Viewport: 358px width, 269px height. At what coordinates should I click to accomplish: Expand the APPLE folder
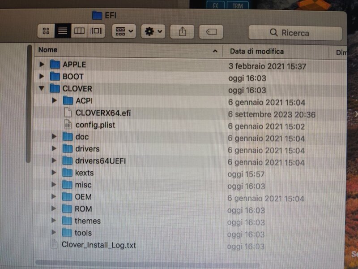(42, 64)
